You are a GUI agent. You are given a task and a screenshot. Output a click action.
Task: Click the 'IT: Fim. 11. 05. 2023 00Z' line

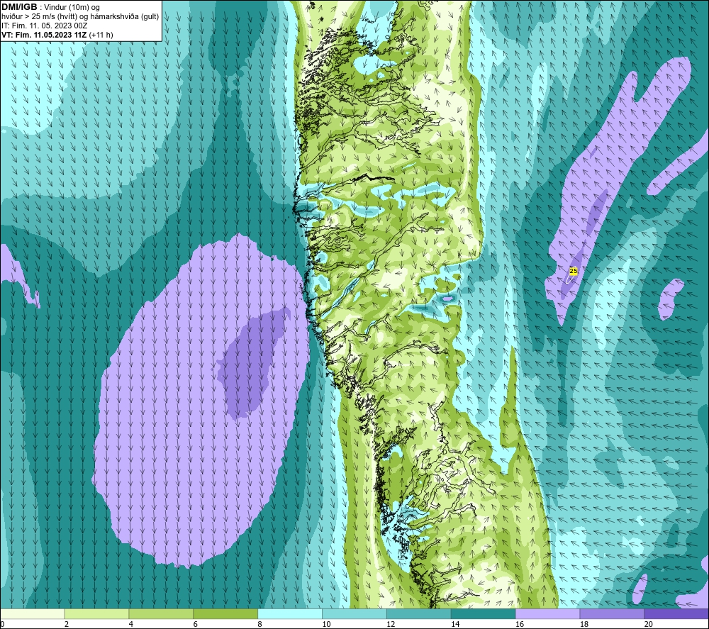[44, 26]
